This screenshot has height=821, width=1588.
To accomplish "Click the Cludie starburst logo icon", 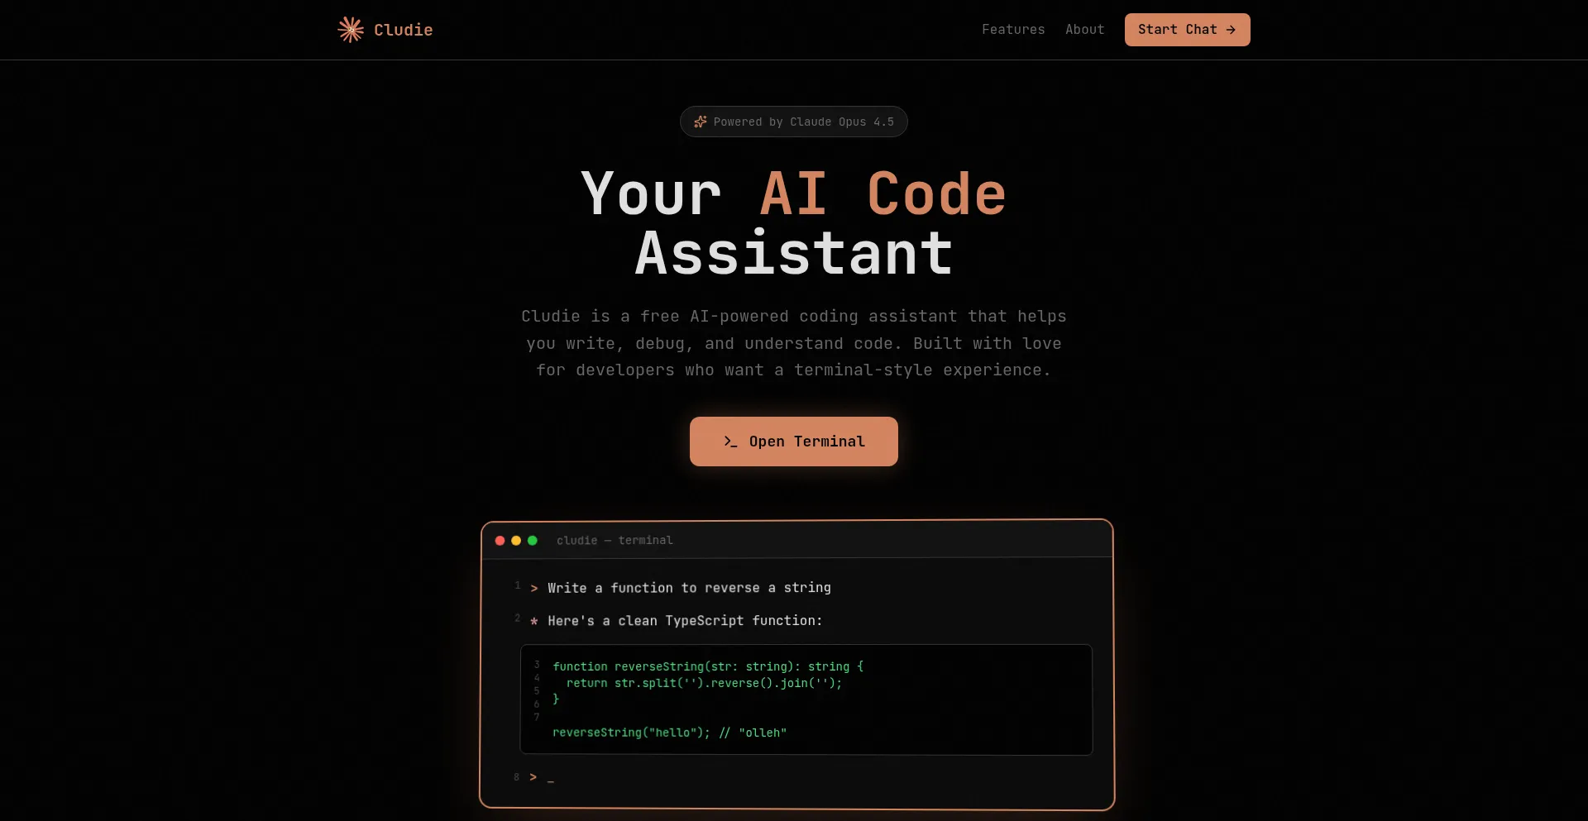I will [x=351, y=30].
